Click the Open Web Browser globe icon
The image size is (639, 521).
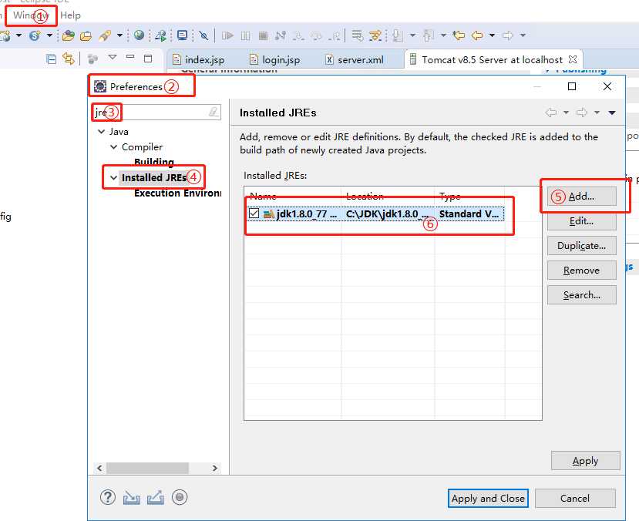(139, 35)
